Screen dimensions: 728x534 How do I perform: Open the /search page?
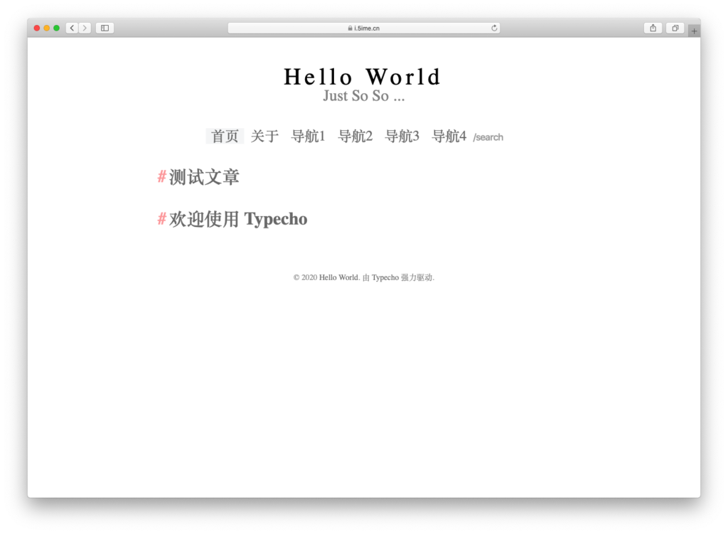pos(488,137)
